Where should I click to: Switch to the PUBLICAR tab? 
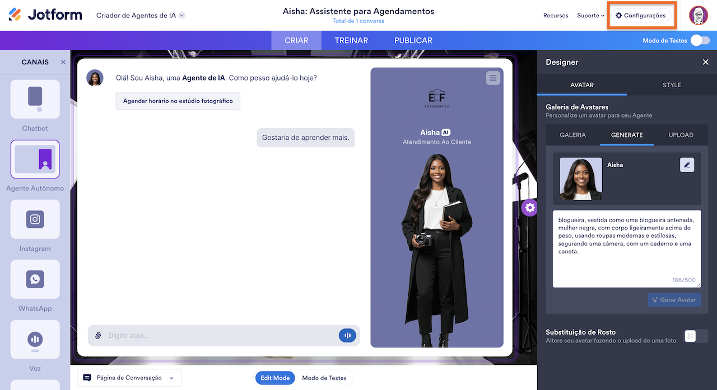[413, 40]
